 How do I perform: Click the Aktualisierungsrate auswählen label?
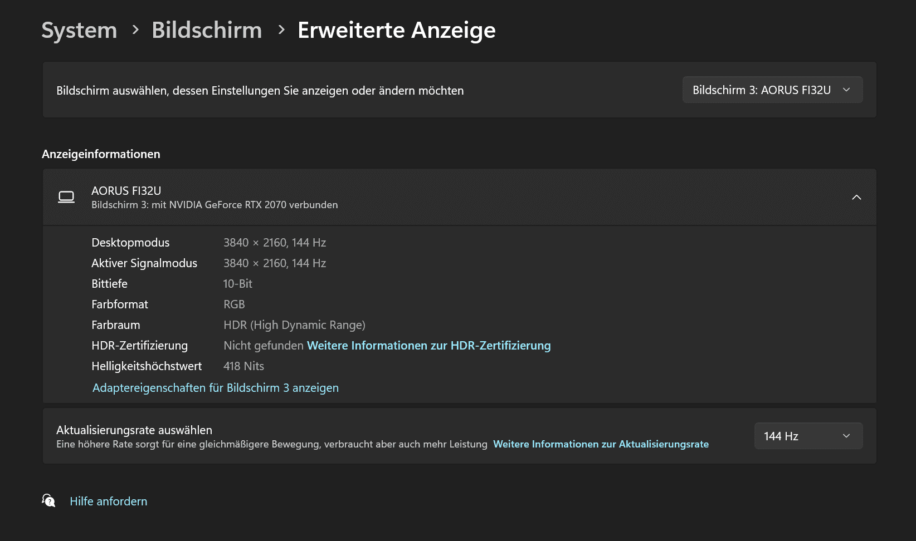coord(134,430)
